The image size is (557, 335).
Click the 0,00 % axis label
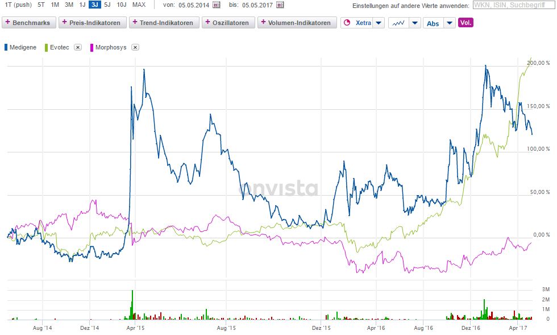pyautogui.click(x=542, y=235)
